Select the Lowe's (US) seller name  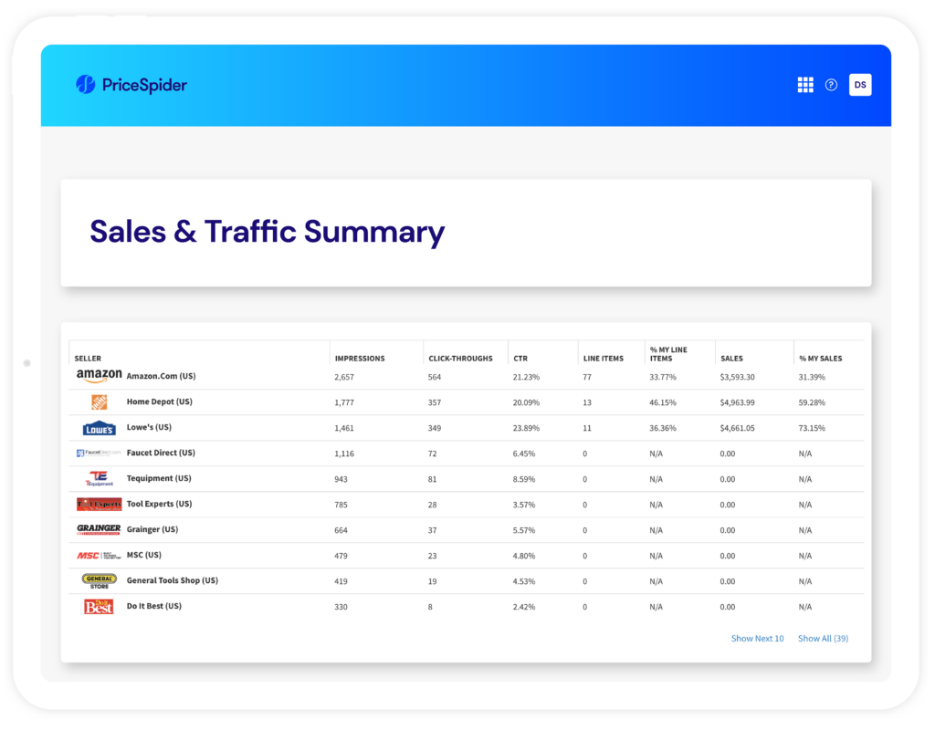coord(149,427)
